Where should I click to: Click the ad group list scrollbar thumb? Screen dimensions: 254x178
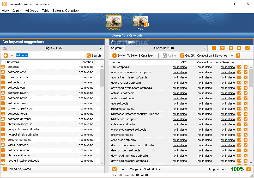pyautogui.click(x=251, y=78)
